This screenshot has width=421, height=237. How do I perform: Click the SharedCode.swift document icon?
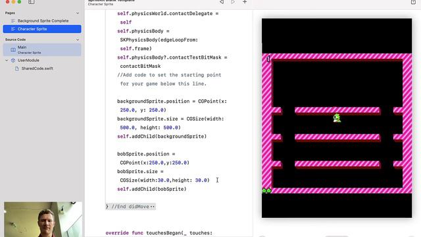[17, 68]
